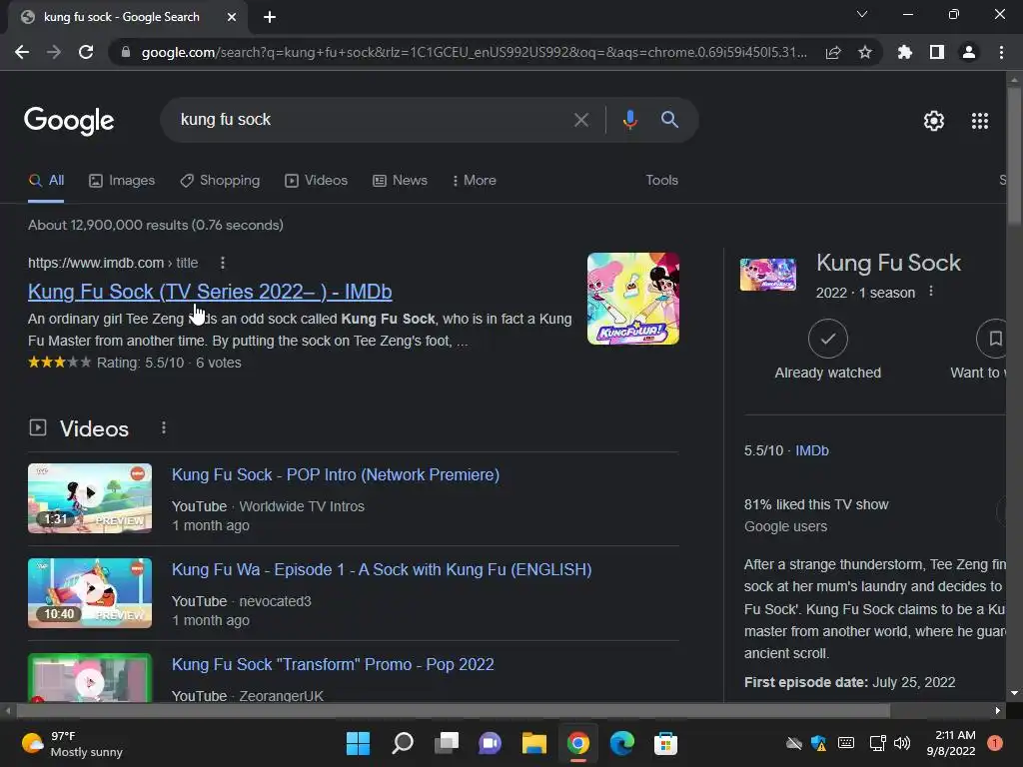Open Task View on the taskbar
This screenshot has height=767, width=1023.
pyautogui.click(x=447, y=743)
